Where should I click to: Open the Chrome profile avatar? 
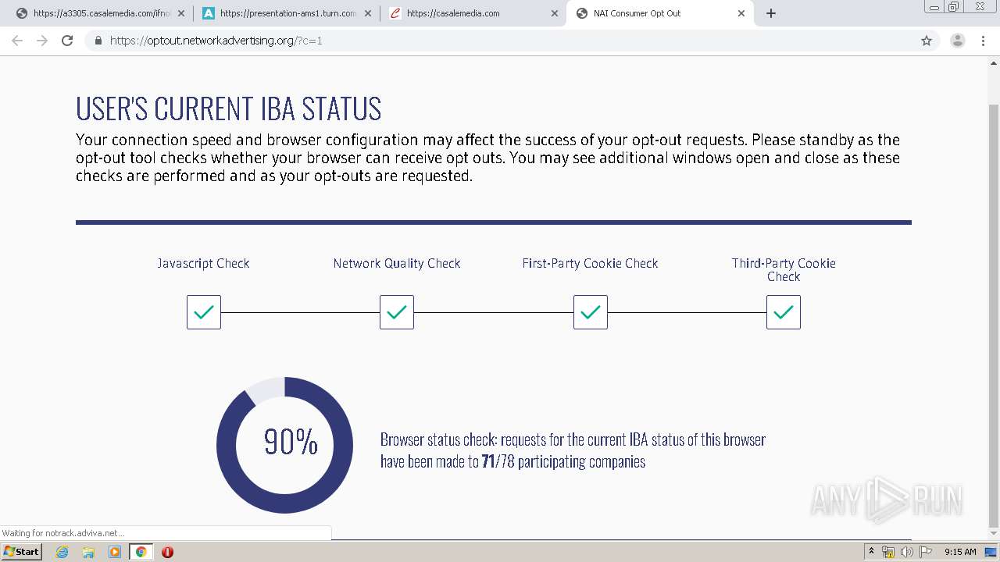958,41
